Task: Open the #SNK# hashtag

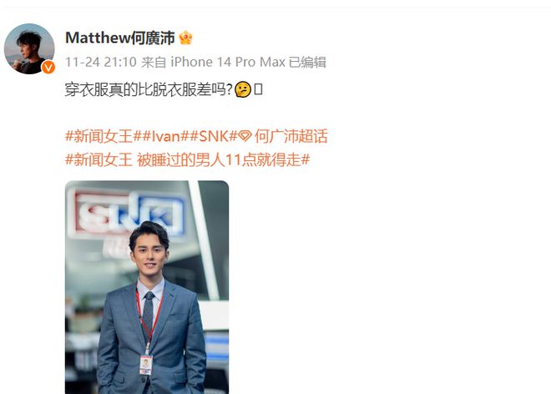Action: coord(214,136)
